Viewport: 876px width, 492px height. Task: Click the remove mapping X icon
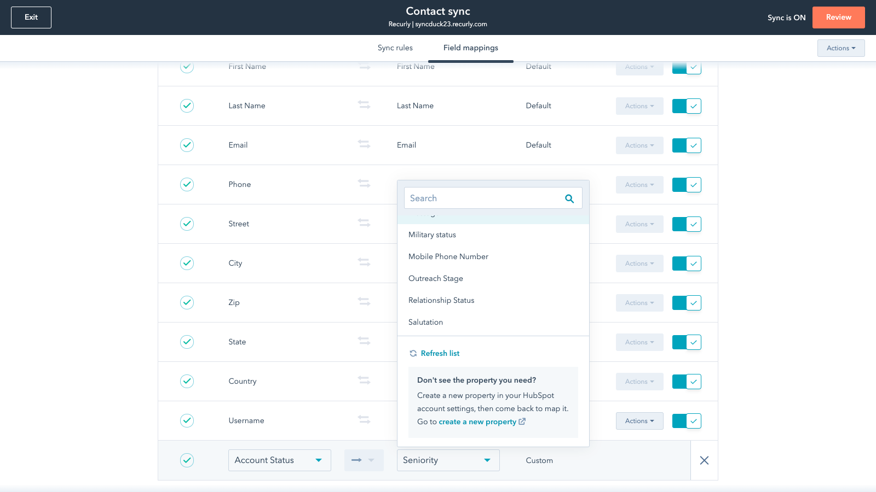(704, 460)
